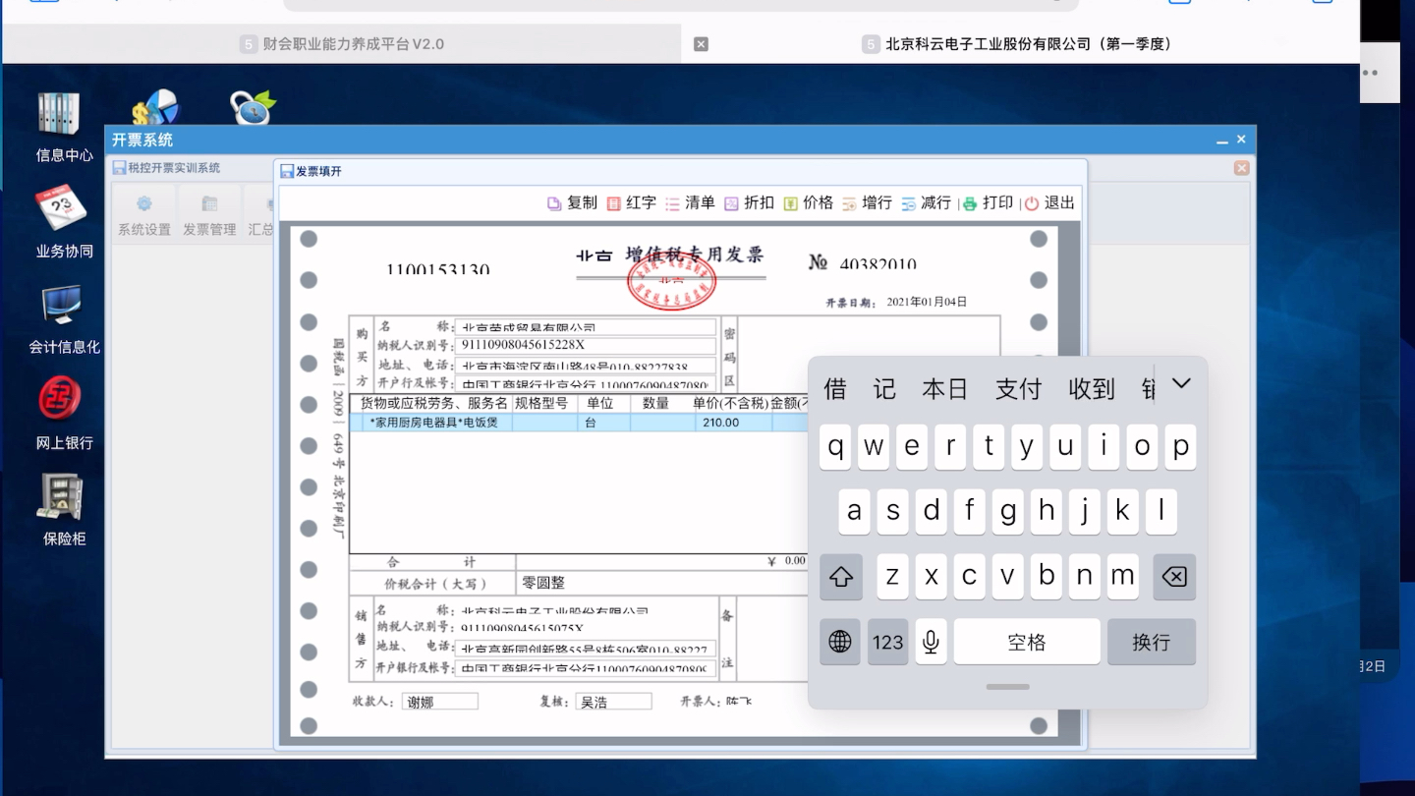Click the 数量 cell in item row
Viewport: 1415px width, 796px height.
[x=661, y=423]
